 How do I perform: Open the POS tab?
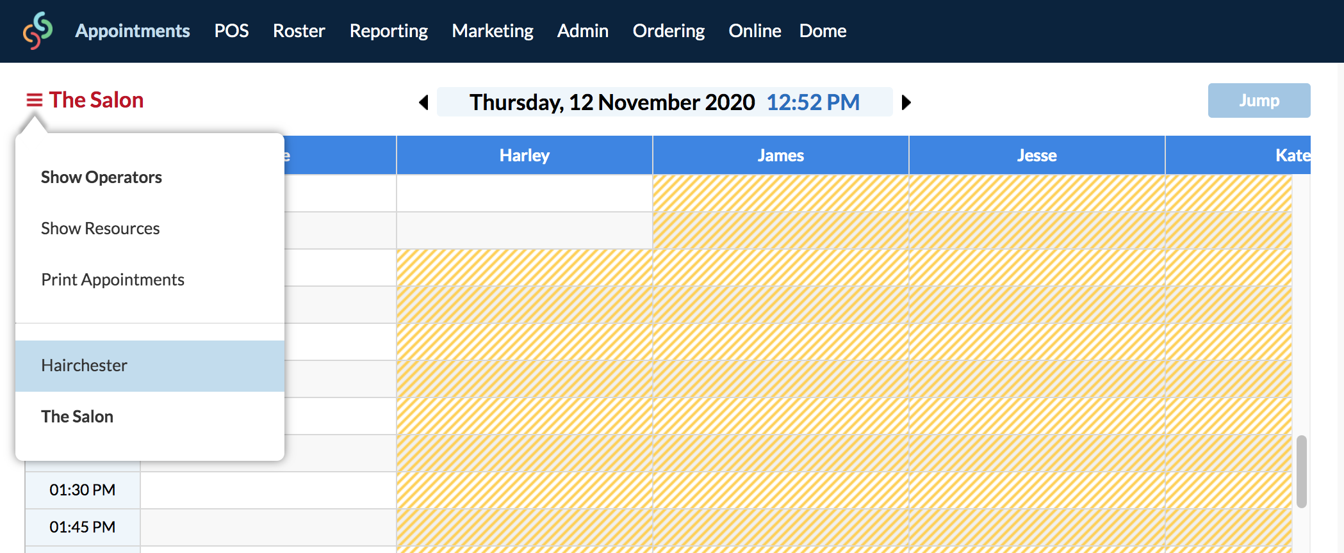231,31
